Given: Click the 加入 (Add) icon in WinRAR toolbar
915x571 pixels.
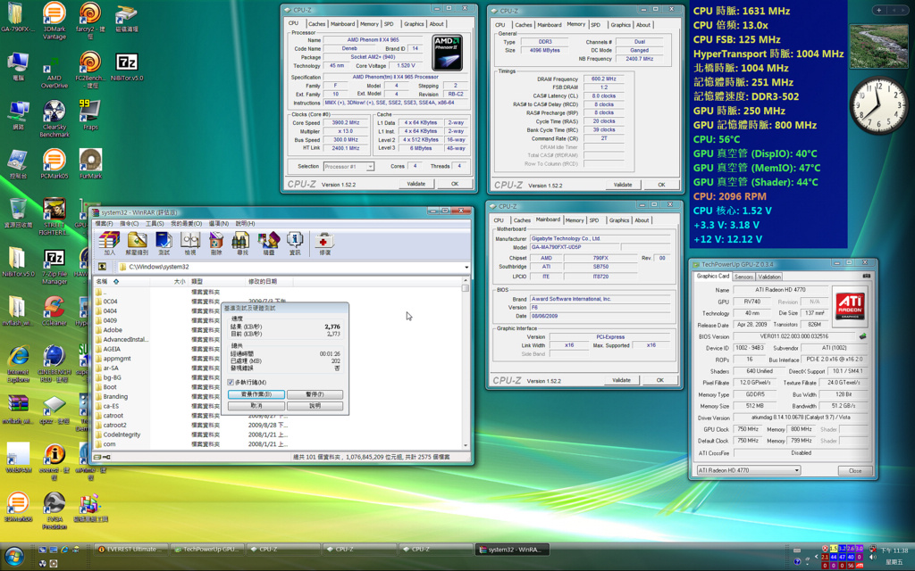Looking at the screenshot, I should click(x=109, y=243).
